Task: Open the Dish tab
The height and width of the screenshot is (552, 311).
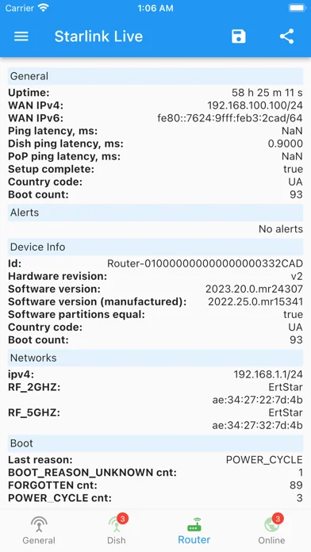Action: click(117, 531)
